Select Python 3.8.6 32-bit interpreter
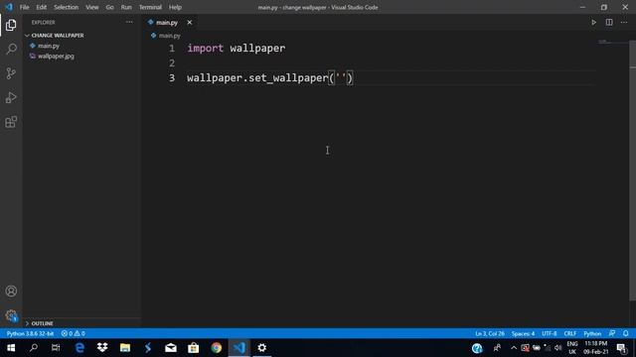 (x=30, y=333)
